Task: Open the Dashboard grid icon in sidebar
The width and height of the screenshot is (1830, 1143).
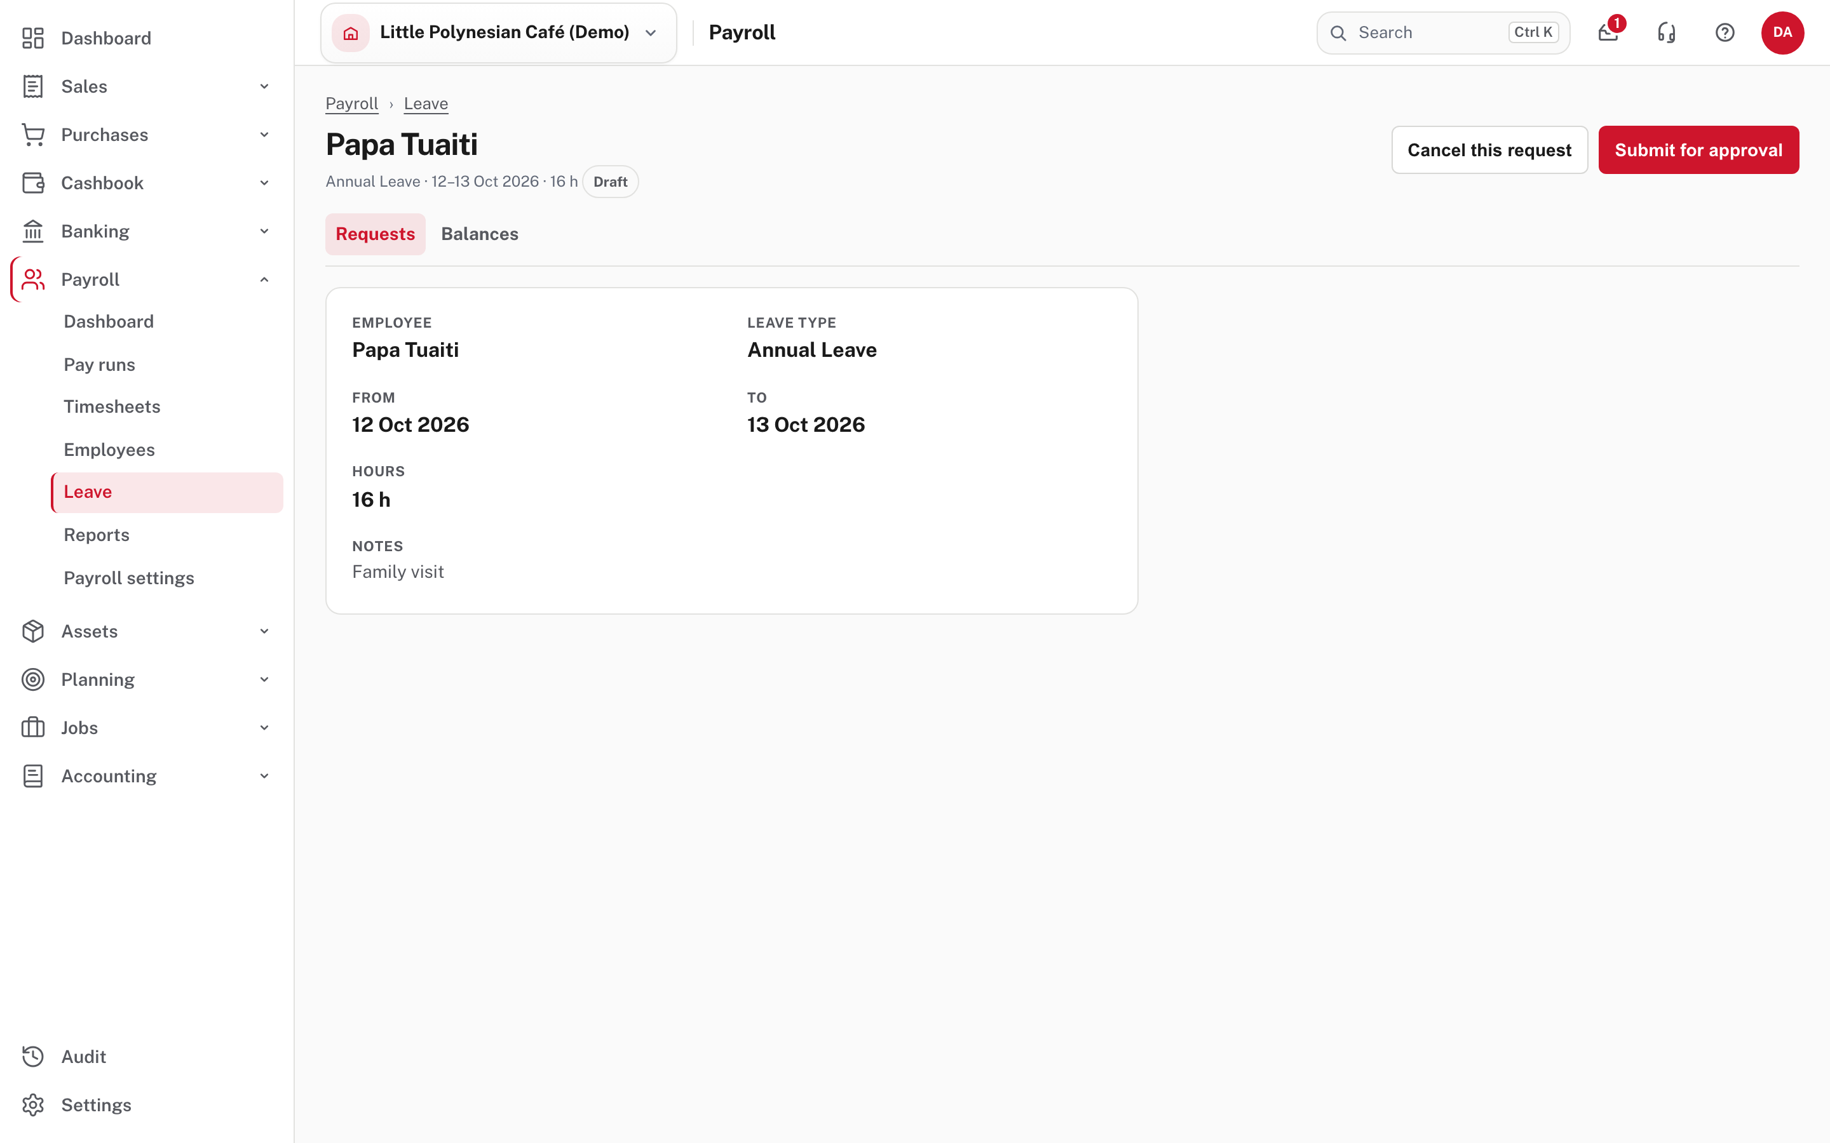Action: click(32, 38)
